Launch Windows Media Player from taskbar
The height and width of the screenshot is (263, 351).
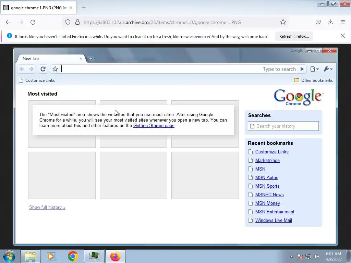pyautogui.click(x=51, y=256)
